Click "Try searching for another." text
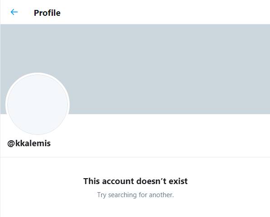 [135, 195]
